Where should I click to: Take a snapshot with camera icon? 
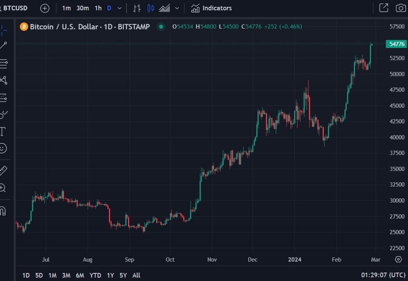[x=401, y=8]
